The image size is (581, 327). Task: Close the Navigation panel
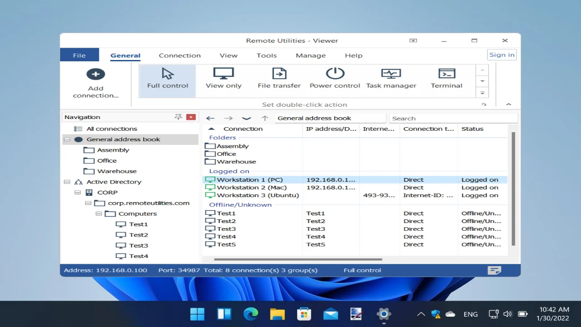[191, 117]
